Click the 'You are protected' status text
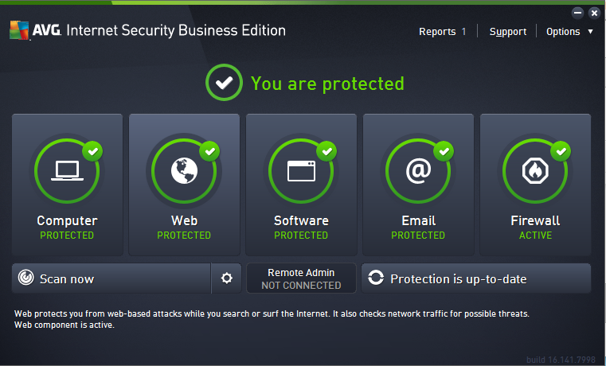 pos(327,84)
